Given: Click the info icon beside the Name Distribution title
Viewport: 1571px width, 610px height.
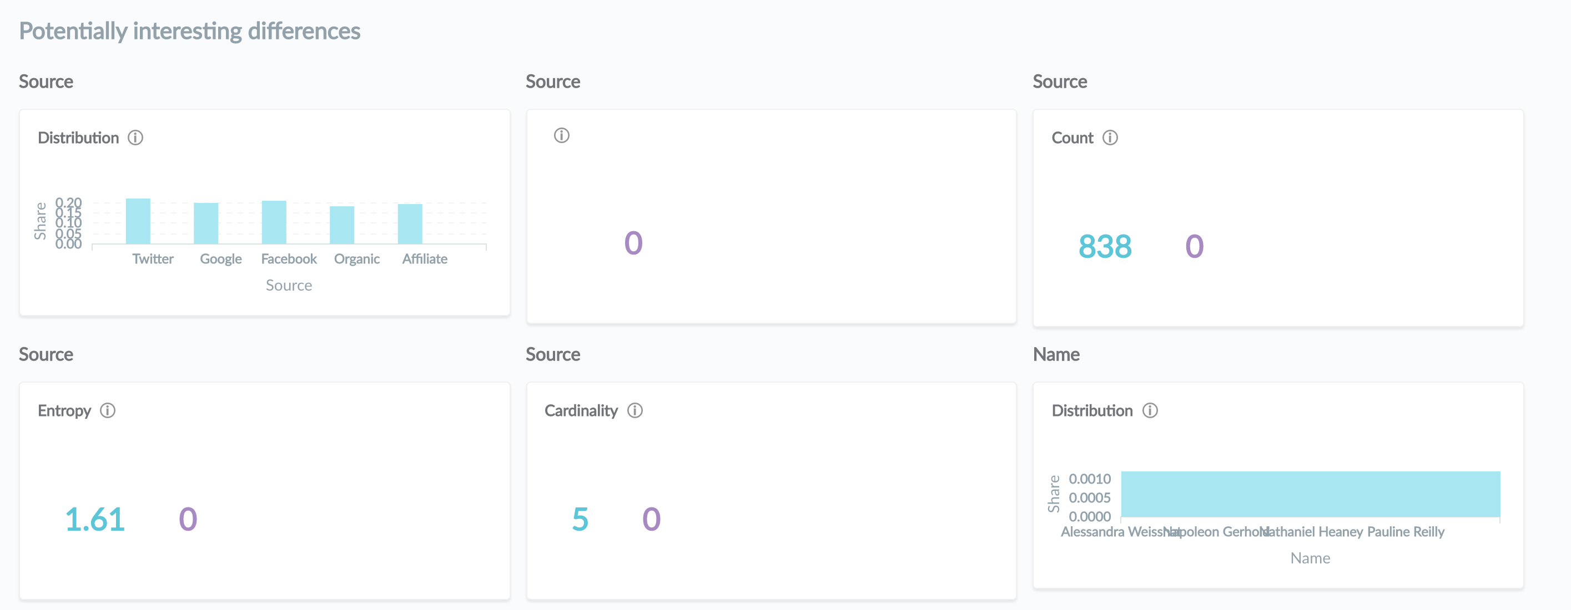Looking at the screenshot, I should click(1150, 411).
